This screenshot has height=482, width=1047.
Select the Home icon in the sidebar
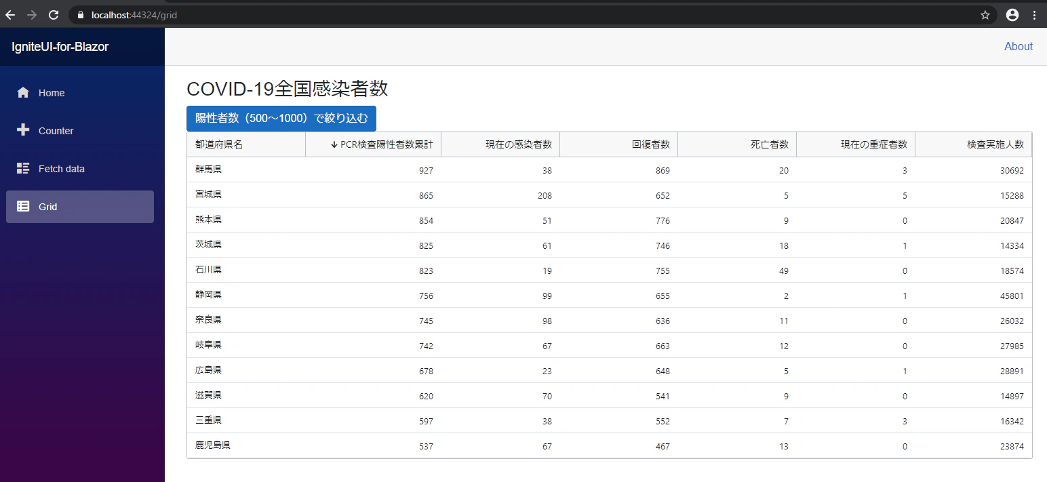tap(24, 92)
